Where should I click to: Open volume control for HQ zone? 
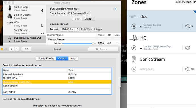[x=188, y=48]
